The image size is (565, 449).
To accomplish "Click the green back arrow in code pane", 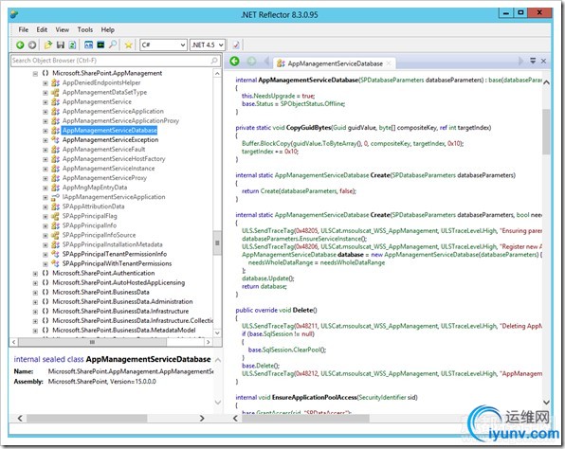I will point(234,62).
